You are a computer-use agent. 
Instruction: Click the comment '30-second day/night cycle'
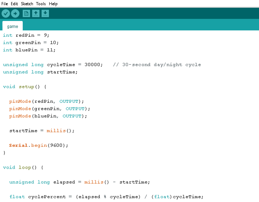(161, 65)
